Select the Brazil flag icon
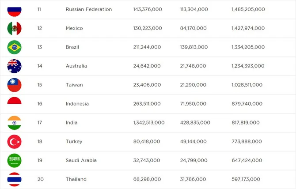The image size is (296, 189). tap(14, 47)
